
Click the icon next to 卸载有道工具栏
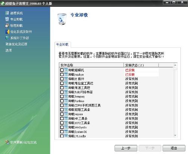66,88
